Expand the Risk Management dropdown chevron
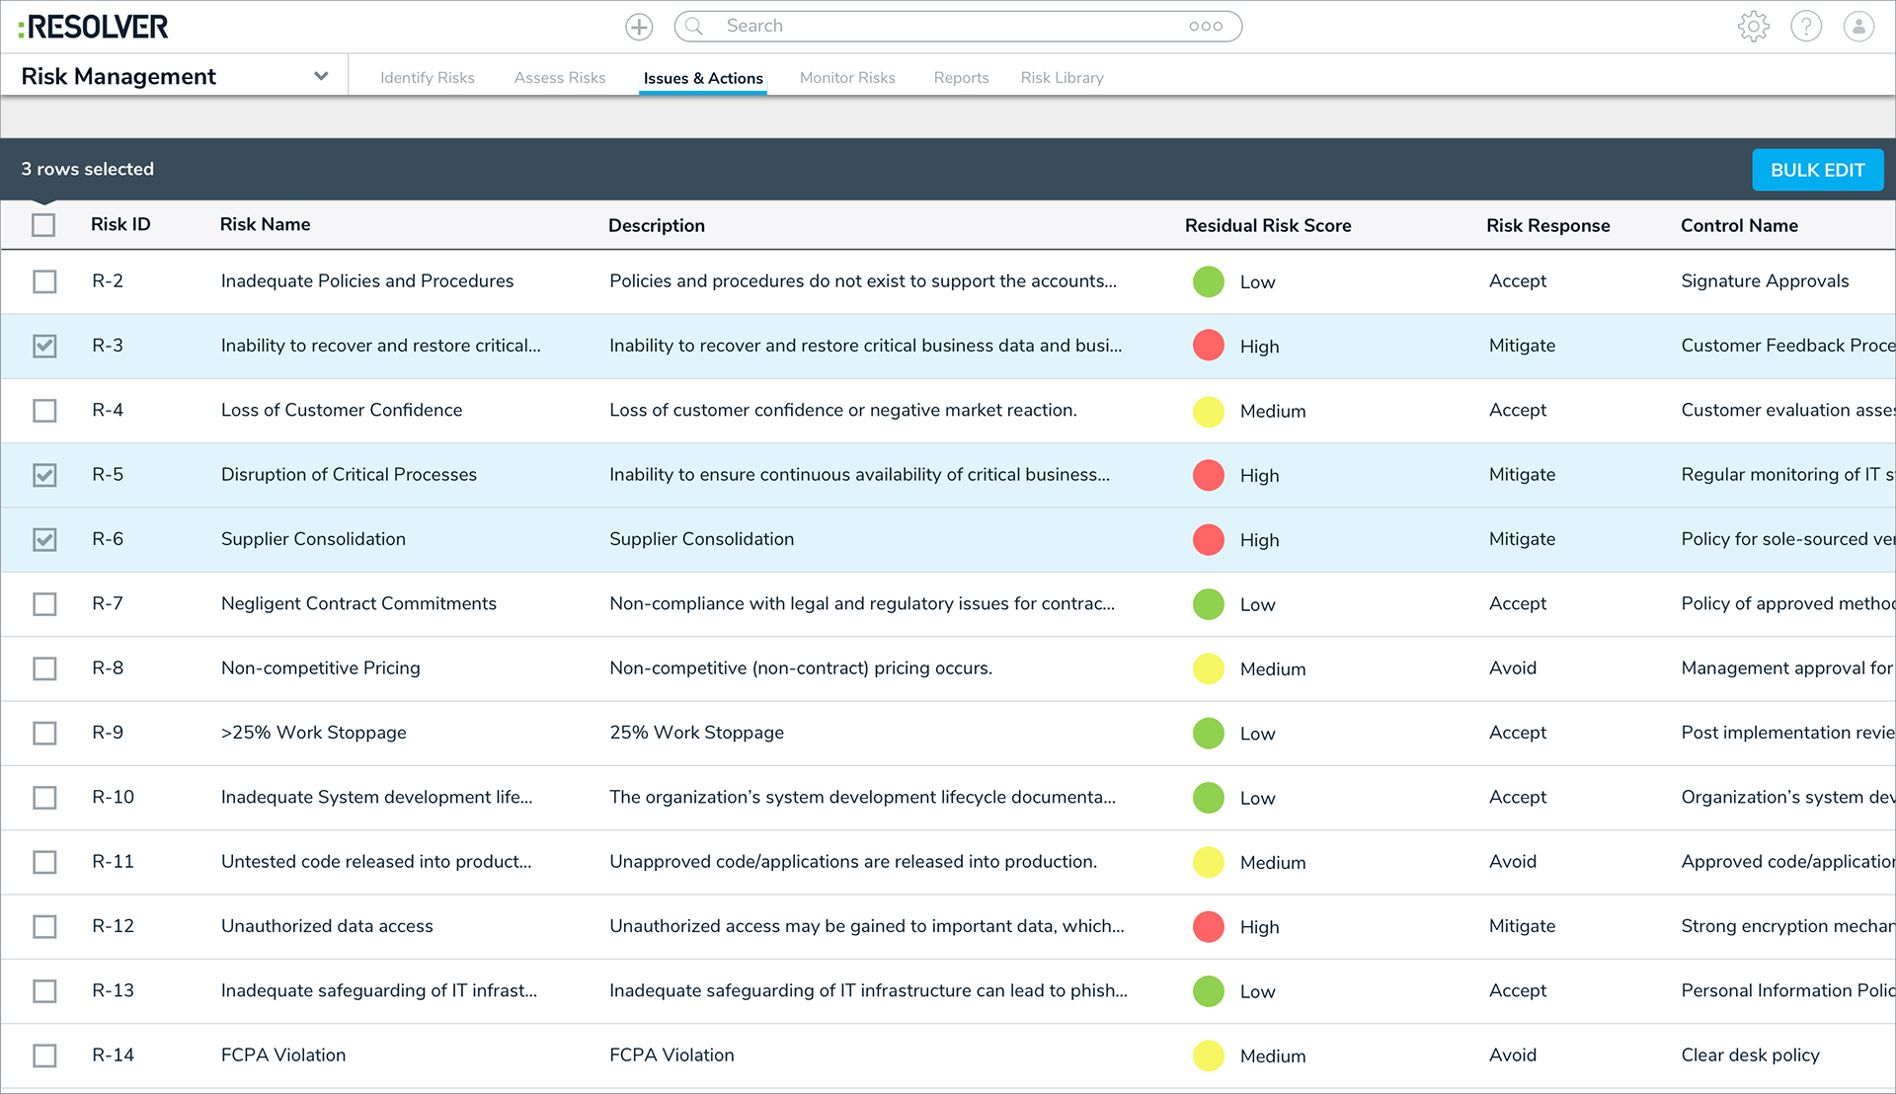The width and height of the screenshot is (1896, 1094). pyautogui.click(x=321, y=76)
